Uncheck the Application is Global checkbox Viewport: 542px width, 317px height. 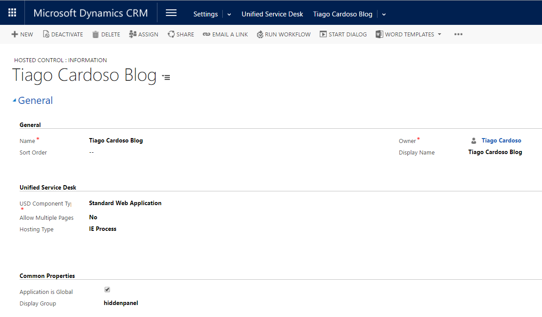(x=107, y=289)
